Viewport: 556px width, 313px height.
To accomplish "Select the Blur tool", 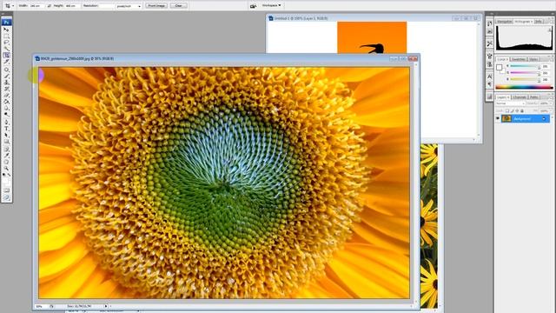I will coord(6,108).
